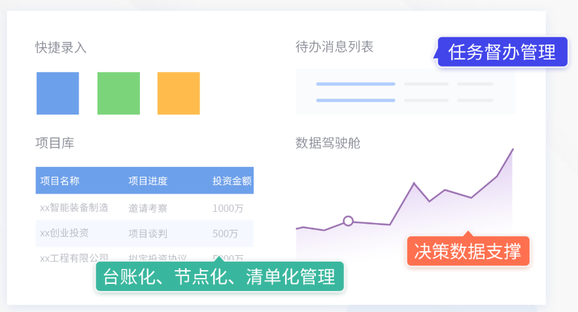Click the blue quick entry square

click(x=58, y=94)
